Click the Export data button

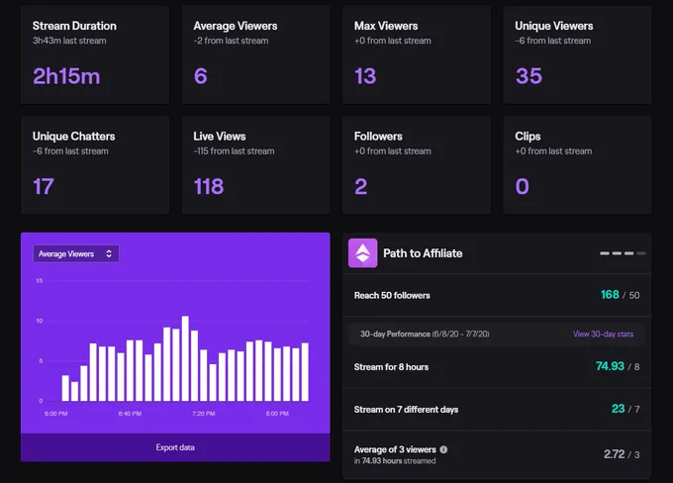coord(175,447)
